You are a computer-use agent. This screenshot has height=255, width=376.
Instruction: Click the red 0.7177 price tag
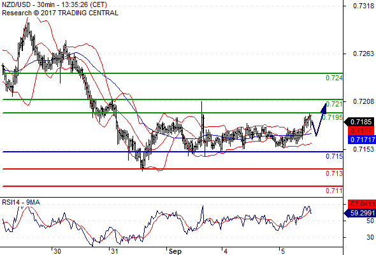[361, 131]
